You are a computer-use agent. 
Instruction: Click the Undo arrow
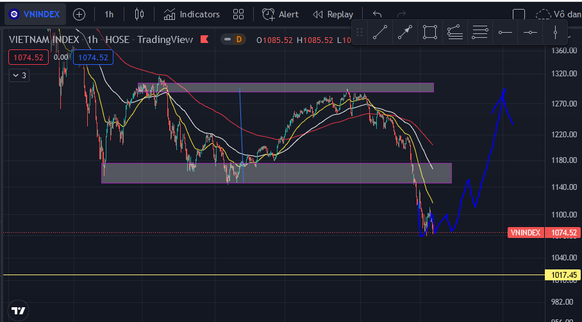click(377, 15)
